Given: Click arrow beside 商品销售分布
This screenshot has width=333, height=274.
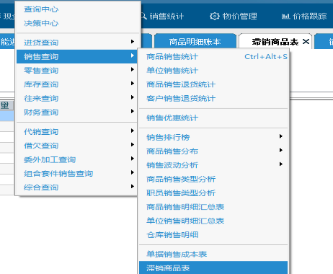Looking at the screenshot, I should click(281, 150).
